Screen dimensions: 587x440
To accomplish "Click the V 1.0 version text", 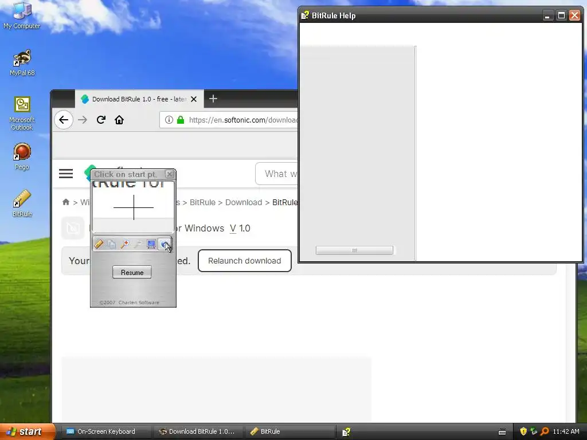I will [240, 228].
